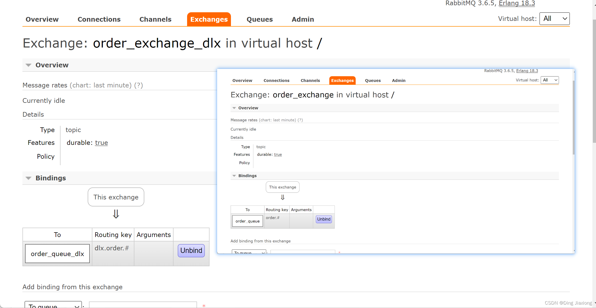Click the Connections navigation icon
This screenshot has height=308, width=596.
[99, 19]
